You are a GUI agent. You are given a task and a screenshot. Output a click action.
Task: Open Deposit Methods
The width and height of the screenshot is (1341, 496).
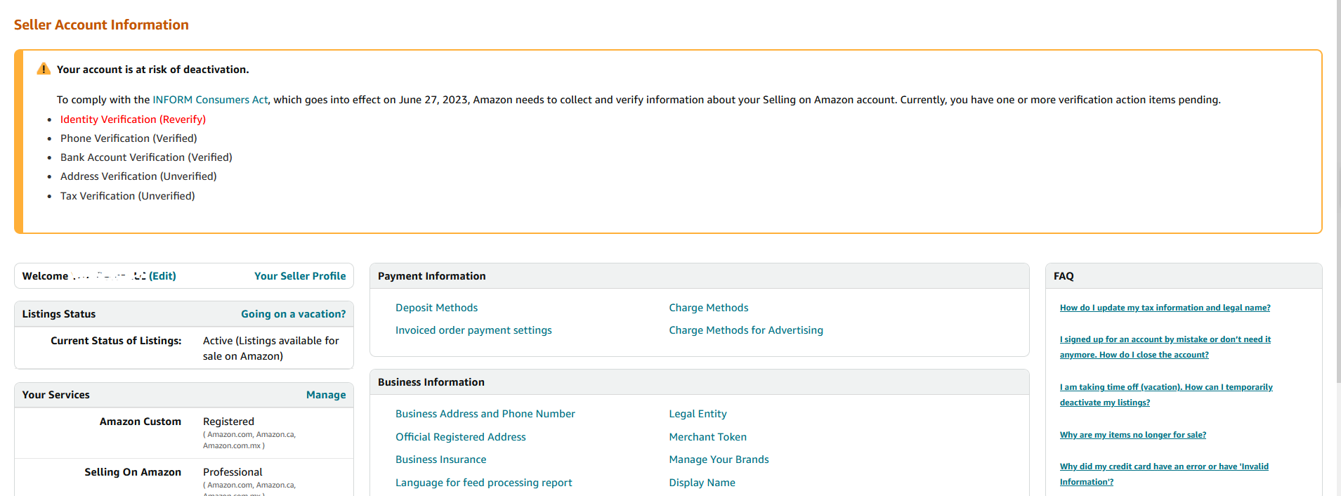point(436,308)
